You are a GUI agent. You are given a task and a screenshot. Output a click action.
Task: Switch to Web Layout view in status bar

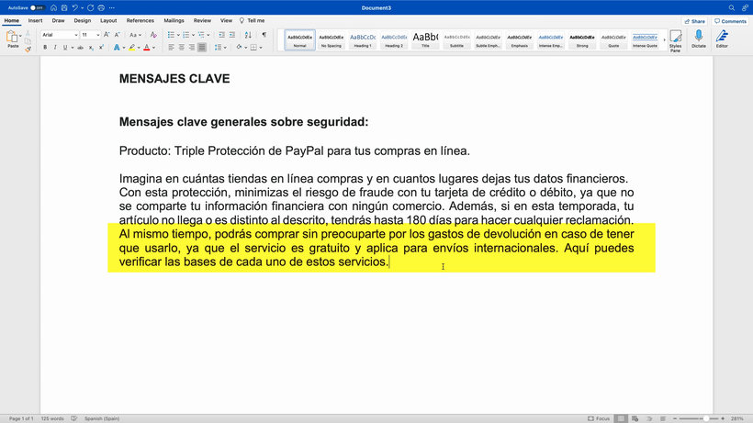[x=635, y=418]
